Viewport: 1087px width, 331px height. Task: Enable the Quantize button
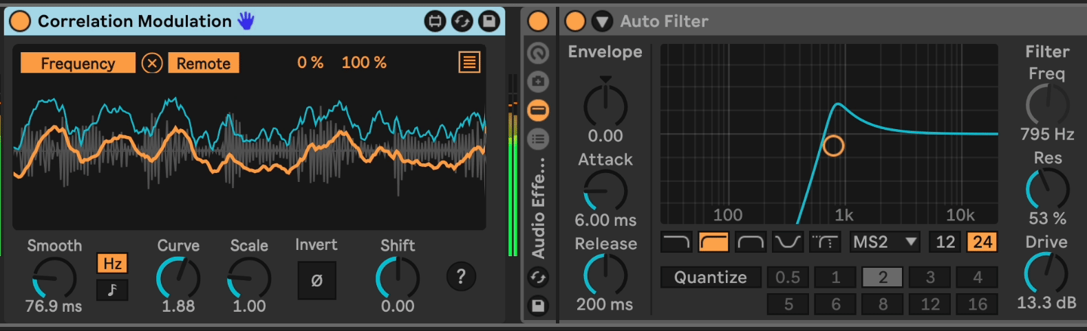click(710, 277)
